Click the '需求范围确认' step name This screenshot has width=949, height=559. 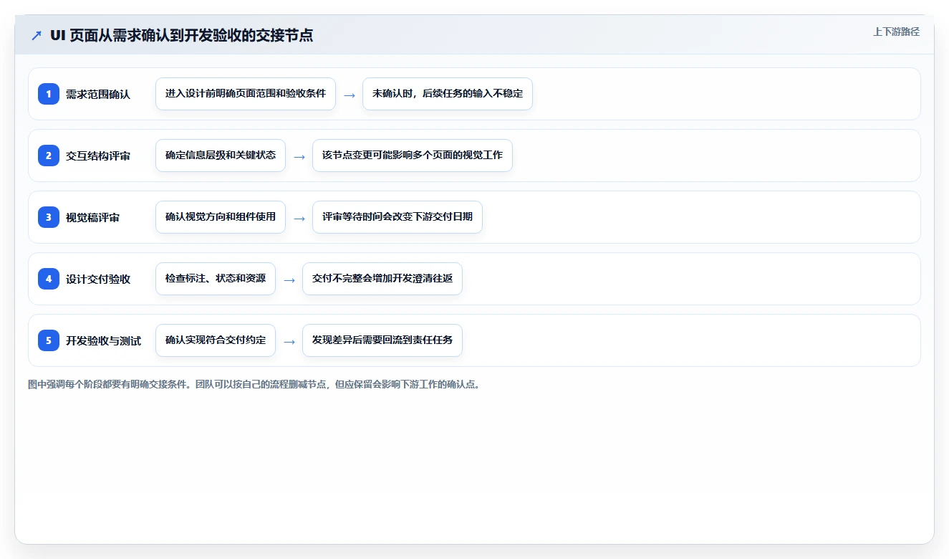click(98, 94)
